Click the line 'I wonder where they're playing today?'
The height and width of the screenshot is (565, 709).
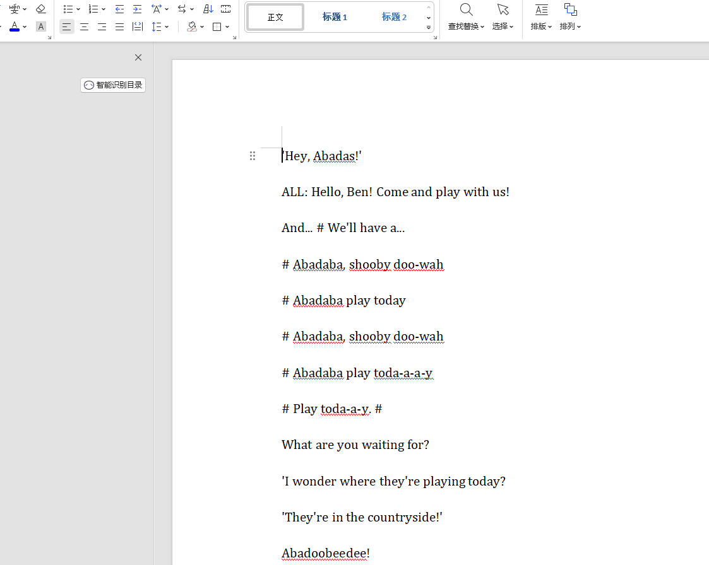point(393,481)
